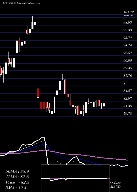Click the 84.57 price axis label
Viewport: 137px width, 192px height.
(128, 91)
